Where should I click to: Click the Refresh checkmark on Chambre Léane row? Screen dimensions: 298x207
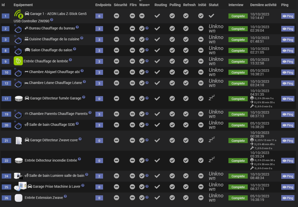[186, 83]
